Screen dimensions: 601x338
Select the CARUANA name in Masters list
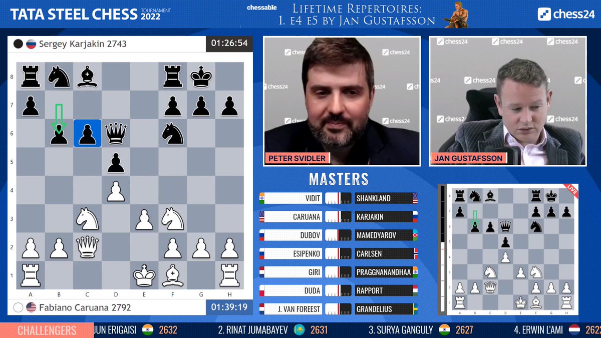[307, 217]
